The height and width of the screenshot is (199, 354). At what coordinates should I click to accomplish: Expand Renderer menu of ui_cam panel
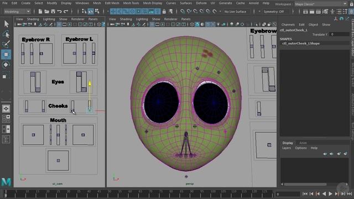coord(77,19)
